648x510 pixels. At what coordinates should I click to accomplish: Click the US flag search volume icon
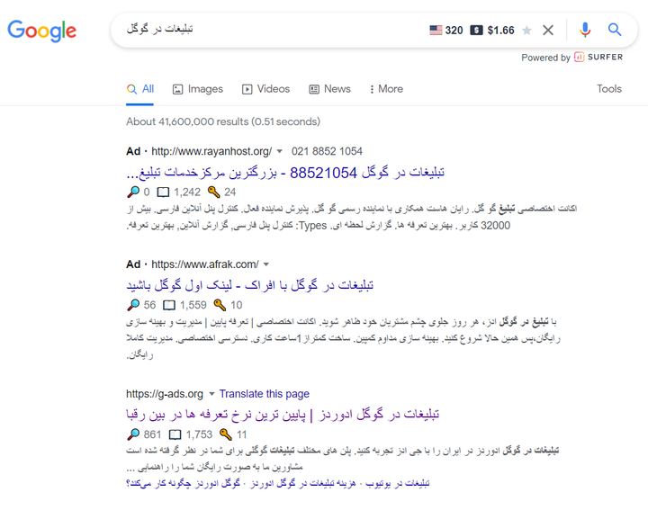[x=436, y=31]
